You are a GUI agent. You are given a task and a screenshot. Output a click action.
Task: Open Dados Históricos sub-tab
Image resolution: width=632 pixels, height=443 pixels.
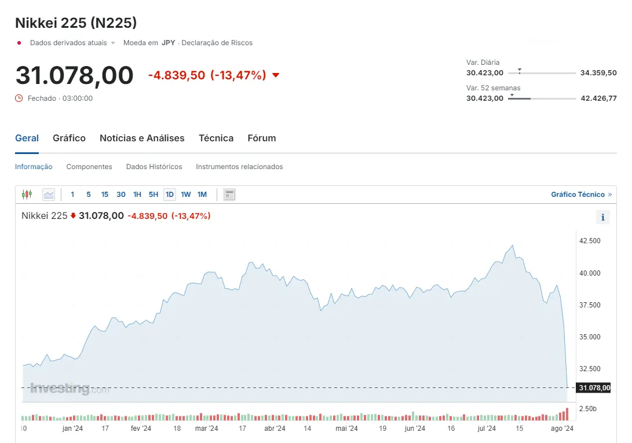(x=154, y=167)
